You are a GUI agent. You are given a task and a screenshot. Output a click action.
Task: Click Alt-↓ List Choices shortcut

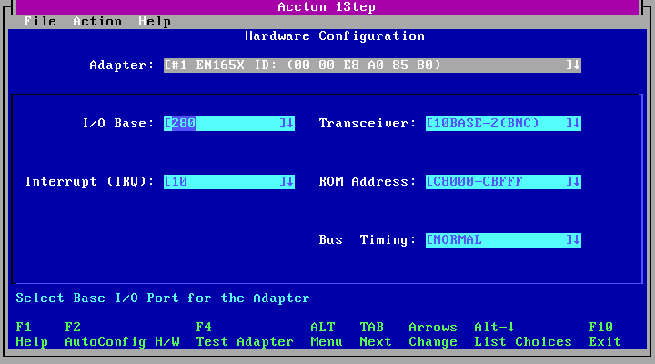(523, 334)
